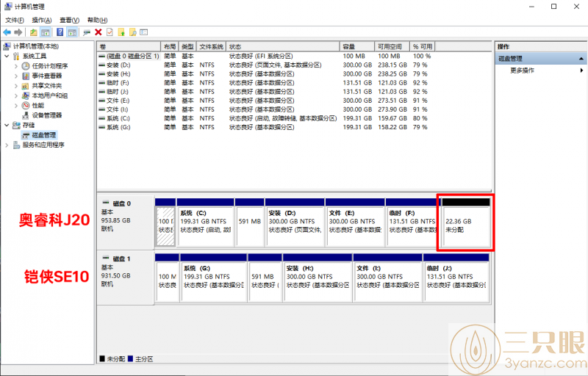The image size is (588, 376).
Task: Click the red X delete icon
Action: coord(98,32)
